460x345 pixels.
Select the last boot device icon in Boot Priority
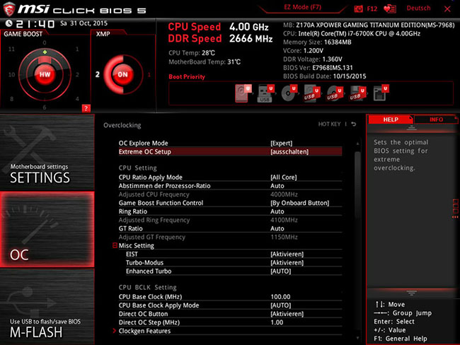[381, 93]
